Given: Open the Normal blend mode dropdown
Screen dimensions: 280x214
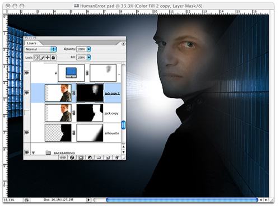Looking at the screenshot, I should click(x=40, y=49).
